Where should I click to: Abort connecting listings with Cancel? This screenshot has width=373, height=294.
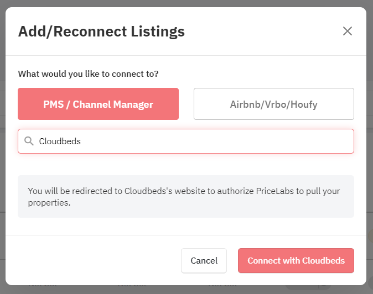point(204,260)
